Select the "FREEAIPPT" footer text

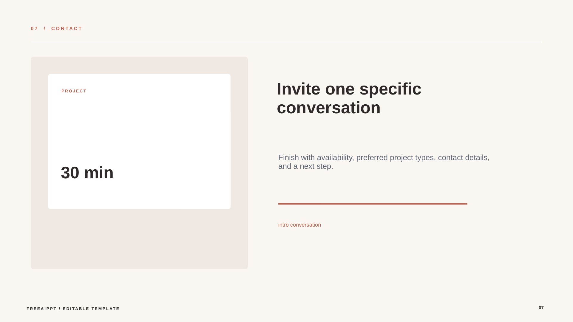(x=41, y=309)
